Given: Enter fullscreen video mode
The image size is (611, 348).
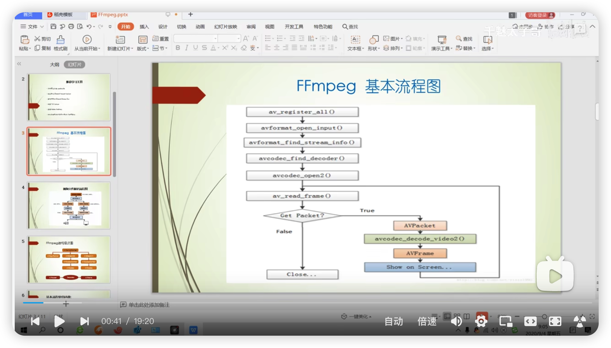Looking at the screenshot, I should pyautogui.click(x=555, y=321).
